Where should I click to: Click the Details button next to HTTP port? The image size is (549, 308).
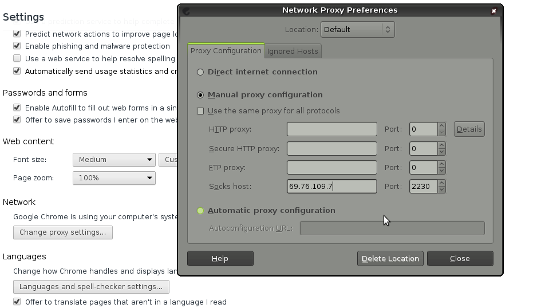click(469, 129)
